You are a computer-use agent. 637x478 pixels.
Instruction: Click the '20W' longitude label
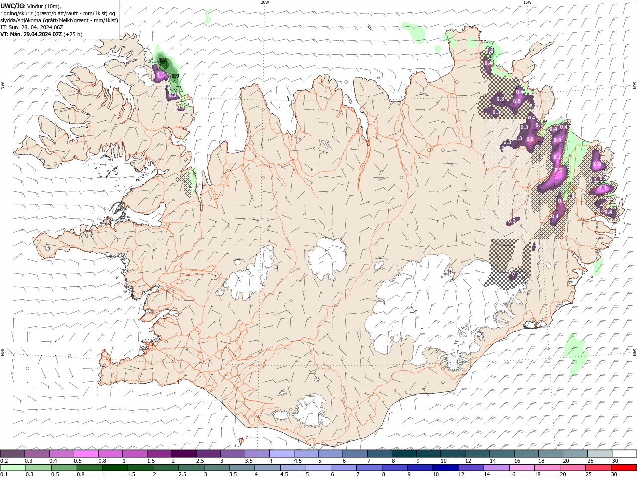point(265,2)
